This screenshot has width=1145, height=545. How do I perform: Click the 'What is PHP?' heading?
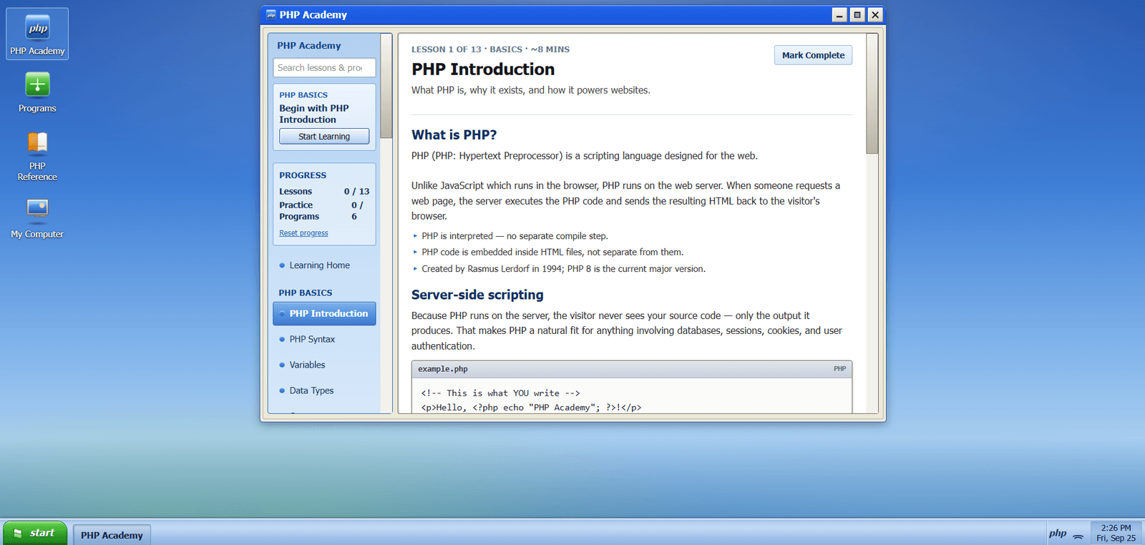coord(454,134)
